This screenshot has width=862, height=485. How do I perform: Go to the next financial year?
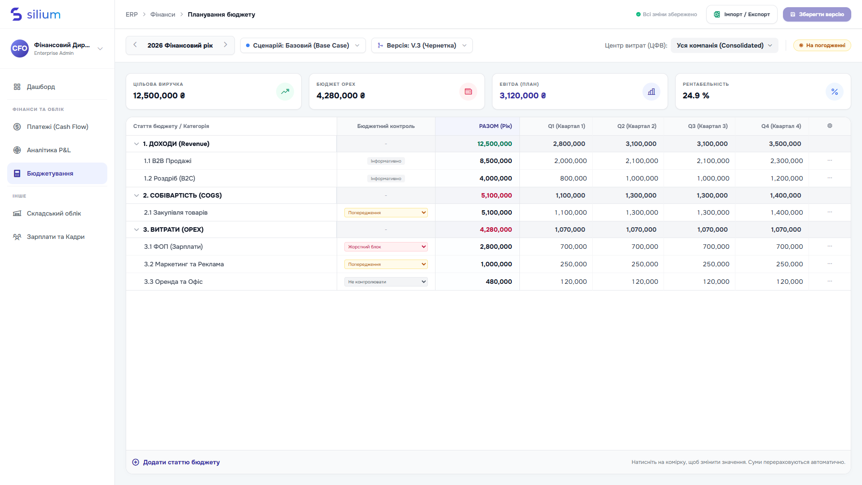(x=225, y=45)
